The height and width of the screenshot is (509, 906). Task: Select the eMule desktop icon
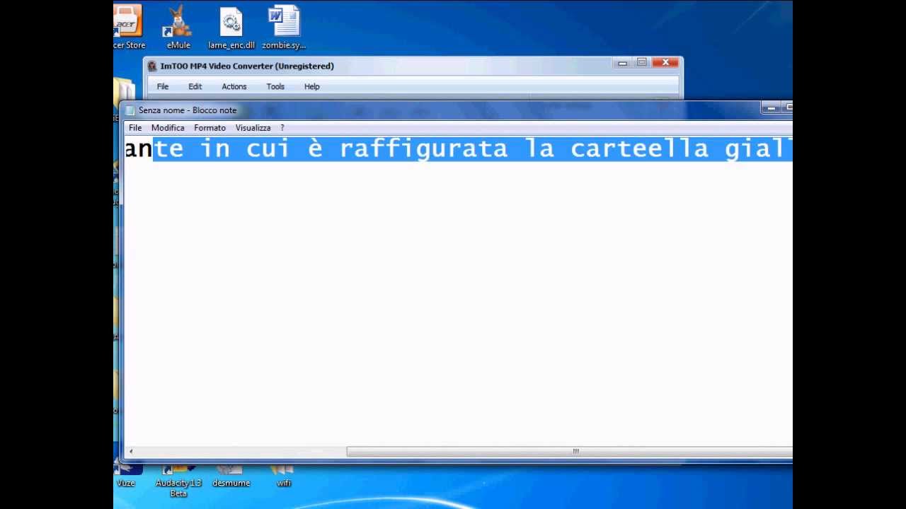[x=178, y=27]
